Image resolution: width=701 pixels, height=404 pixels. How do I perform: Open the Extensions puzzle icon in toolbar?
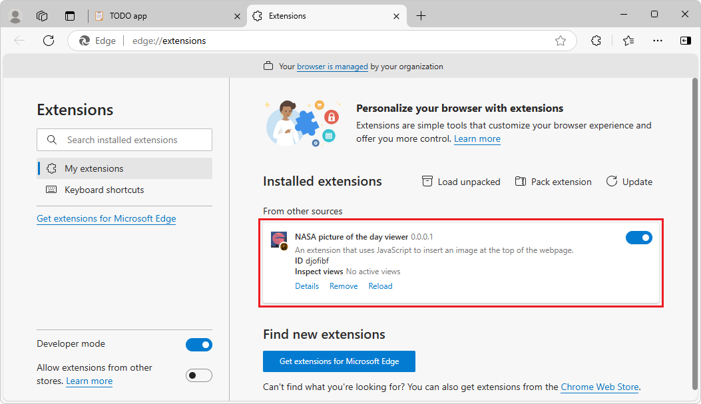595,41
